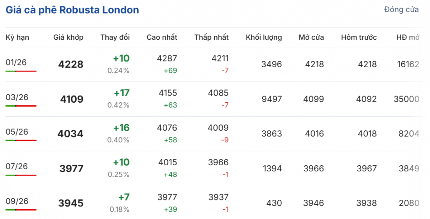Open the 07/26 contract term

pos(16,166)
